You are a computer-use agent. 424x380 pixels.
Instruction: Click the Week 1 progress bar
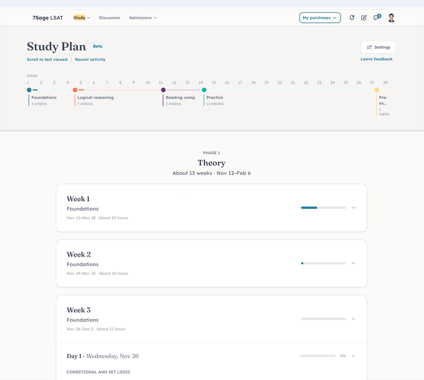(323, 208)
